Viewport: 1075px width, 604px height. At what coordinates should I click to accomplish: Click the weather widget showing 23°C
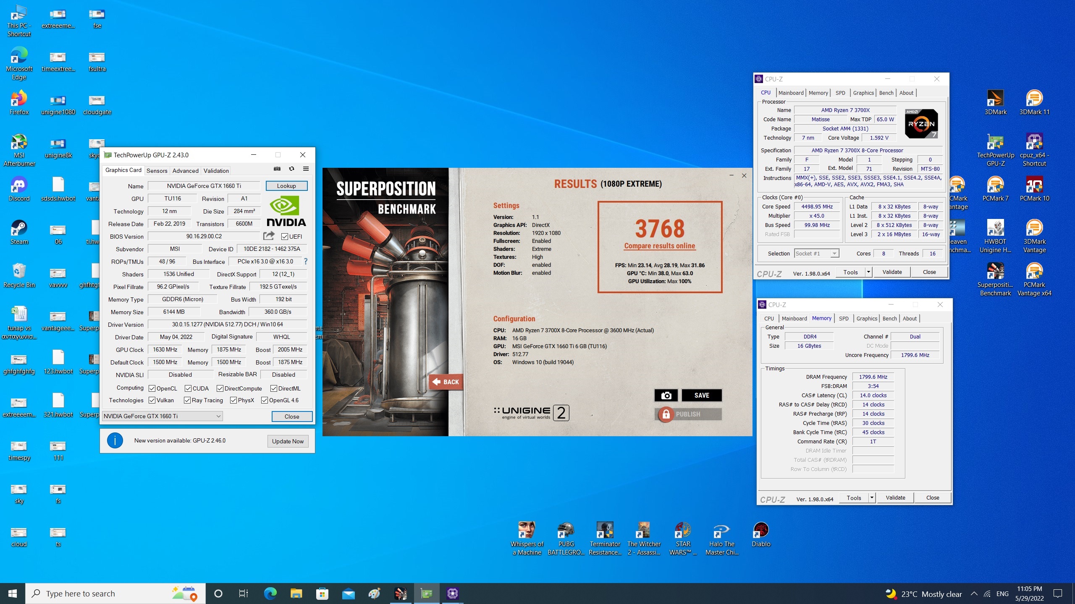923,594
